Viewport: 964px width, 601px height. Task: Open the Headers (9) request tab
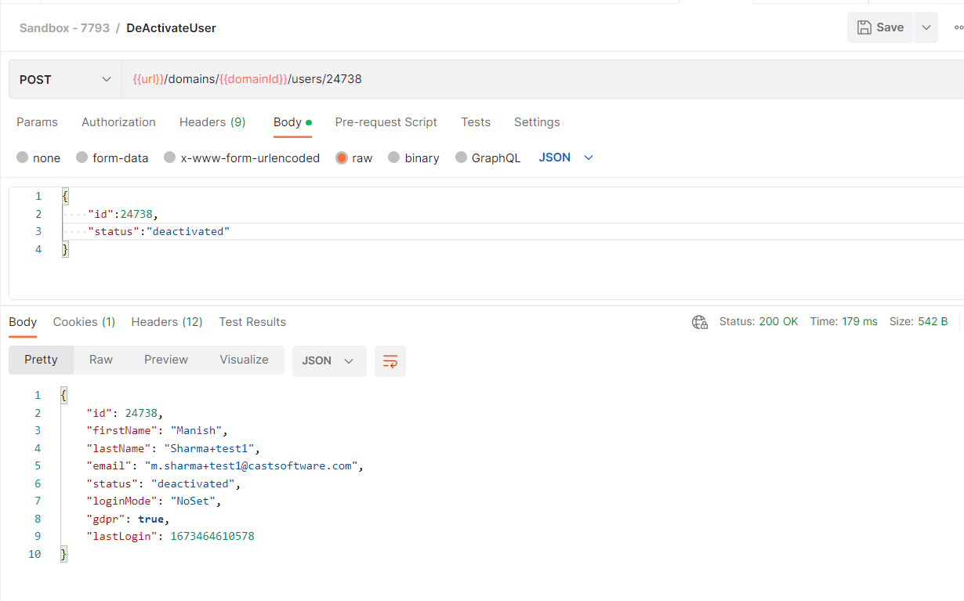(x=212, y=122)
